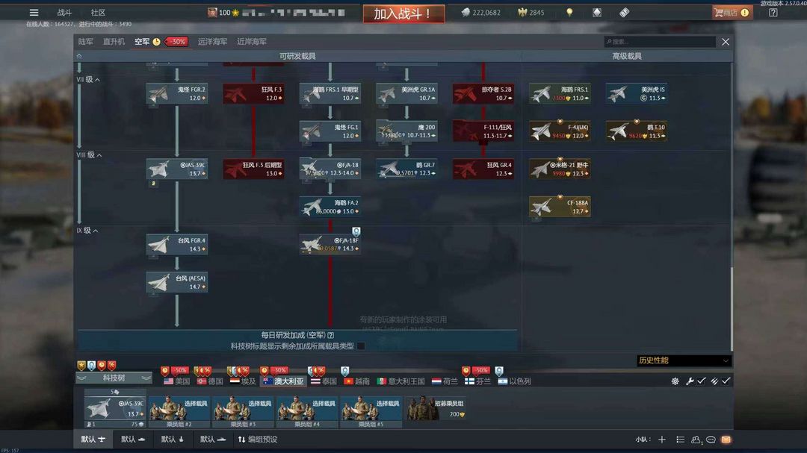Image resolution: width=807 pixels, height=453 pixels.
Task: Switch to 远洋海军 tab
Action: click(x=212, y=42)
